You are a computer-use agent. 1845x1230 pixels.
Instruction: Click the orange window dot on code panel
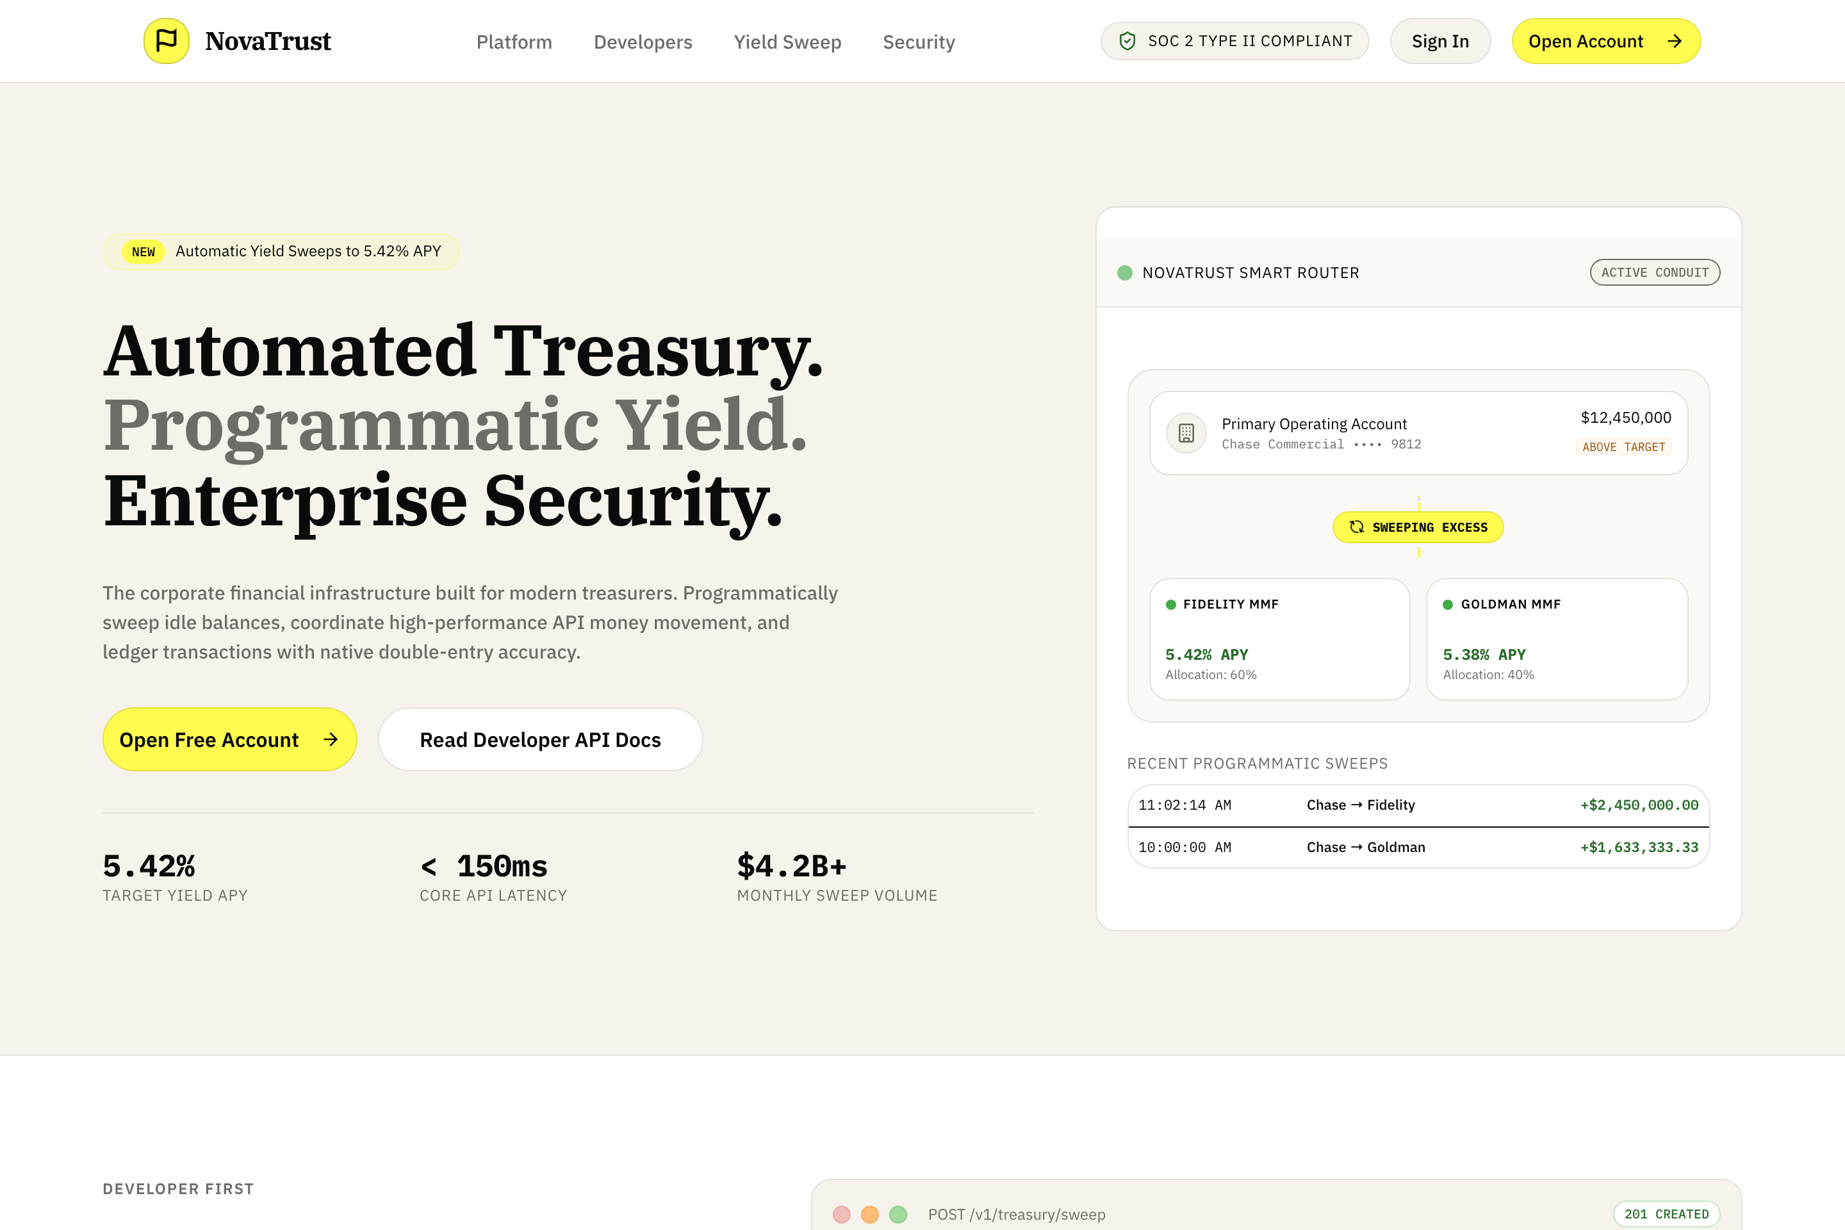(x=870, y=1215)
